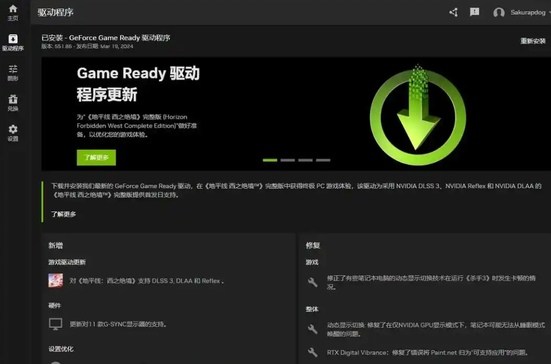
Task: Select the first banner carousel indicator
Action: tap(270, 160)
